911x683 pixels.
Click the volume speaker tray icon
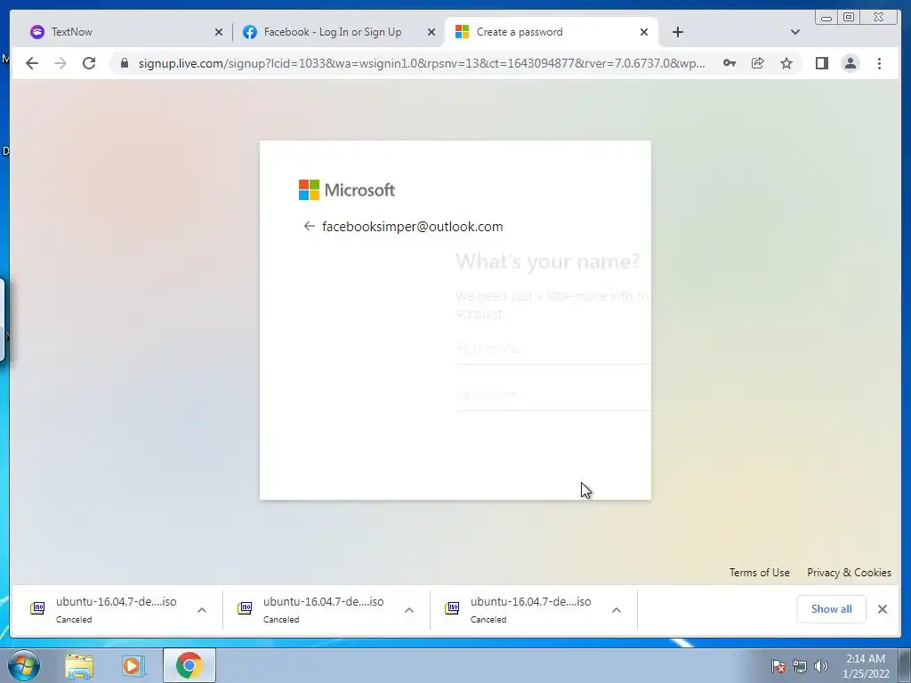pos(821,666)
